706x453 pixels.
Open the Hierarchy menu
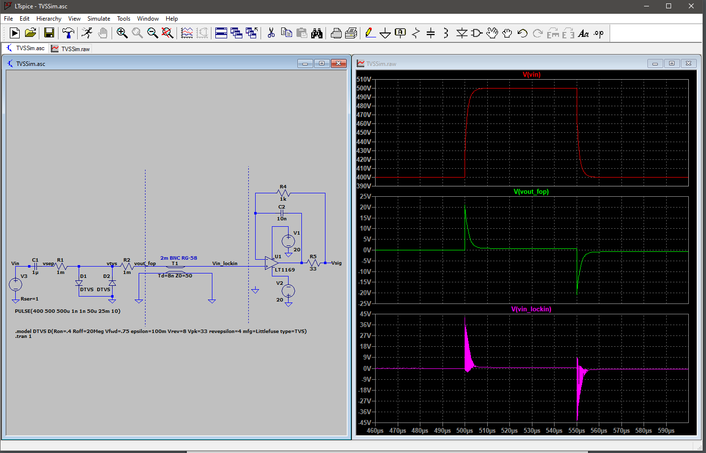click(49, 19)
